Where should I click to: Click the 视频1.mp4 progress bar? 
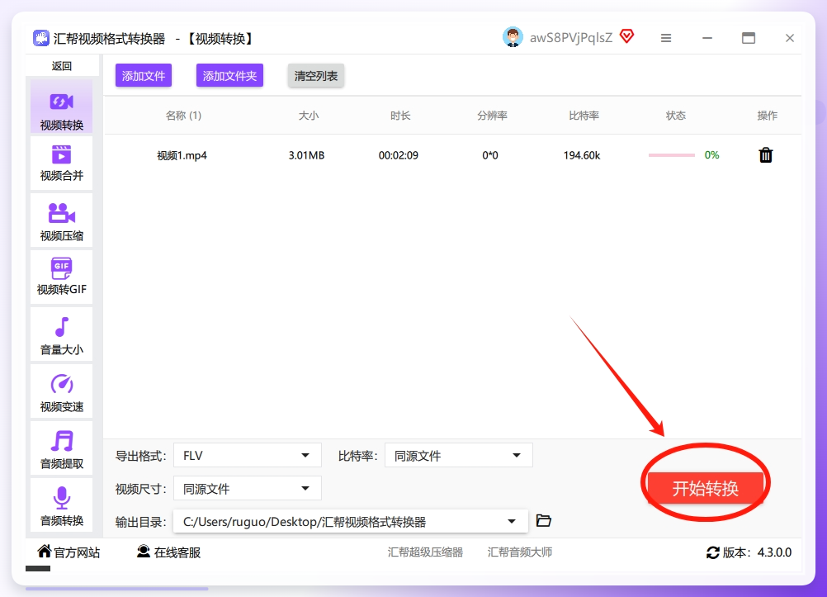[671, 155]
